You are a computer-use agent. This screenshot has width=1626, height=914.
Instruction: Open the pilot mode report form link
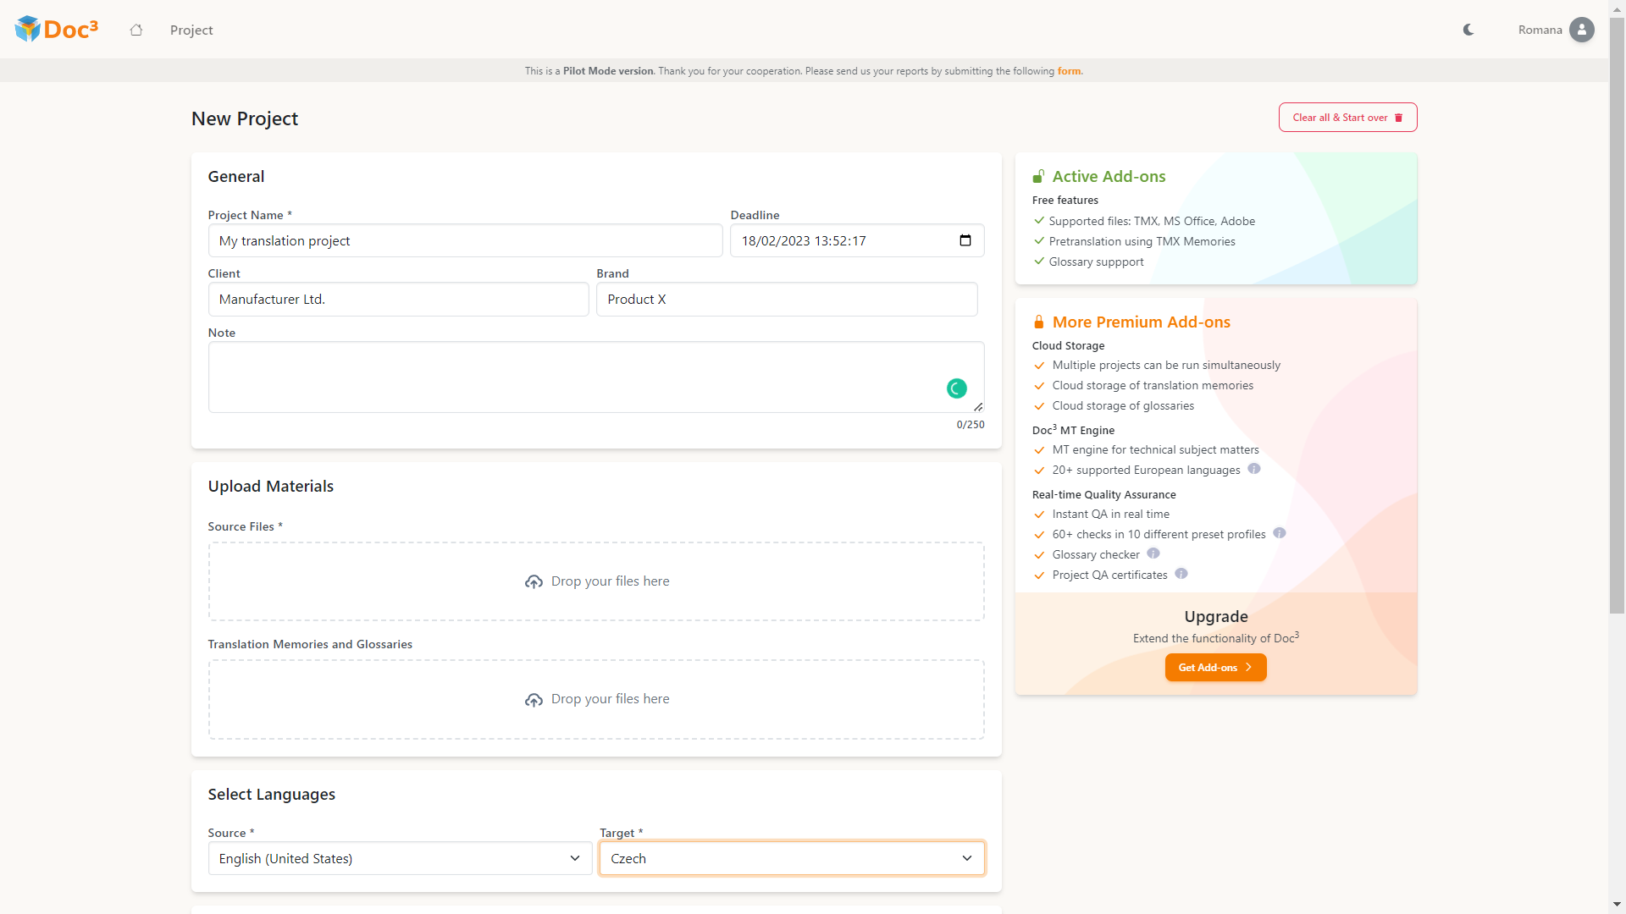pos(1069,71)
